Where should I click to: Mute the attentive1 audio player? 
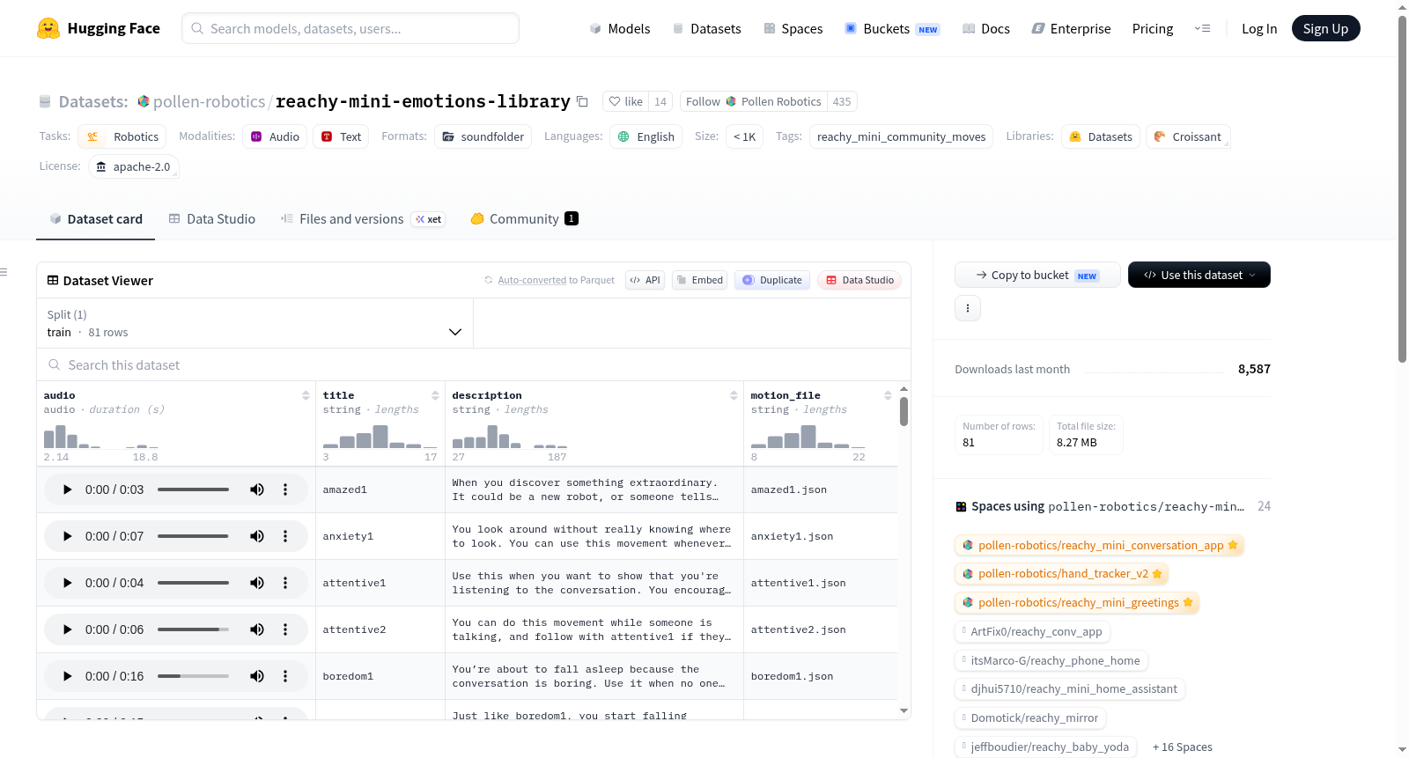257,583
